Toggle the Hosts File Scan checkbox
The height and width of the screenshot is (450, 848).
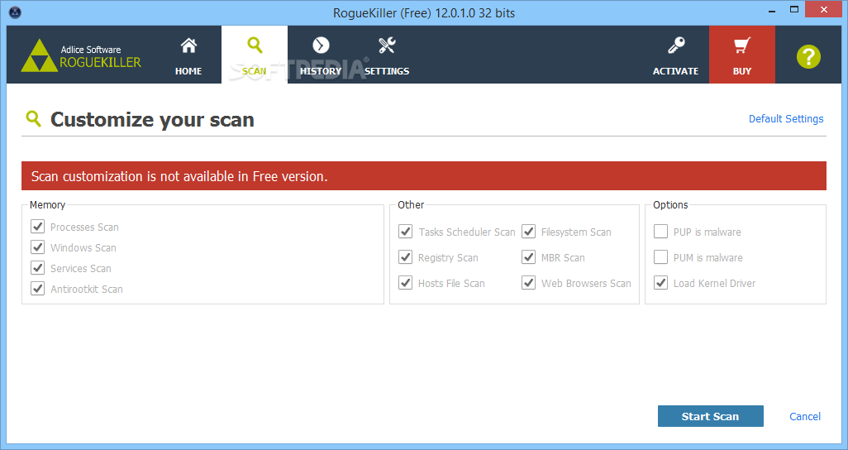click(406, 282)
